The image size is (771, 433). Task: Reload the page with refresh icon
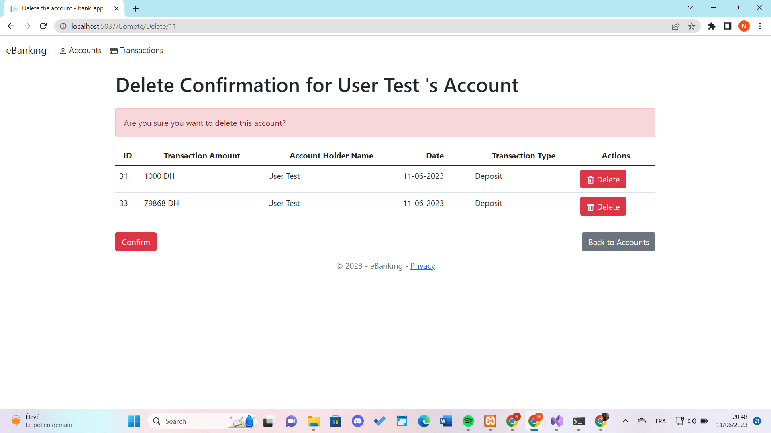(x=43, y=26)
